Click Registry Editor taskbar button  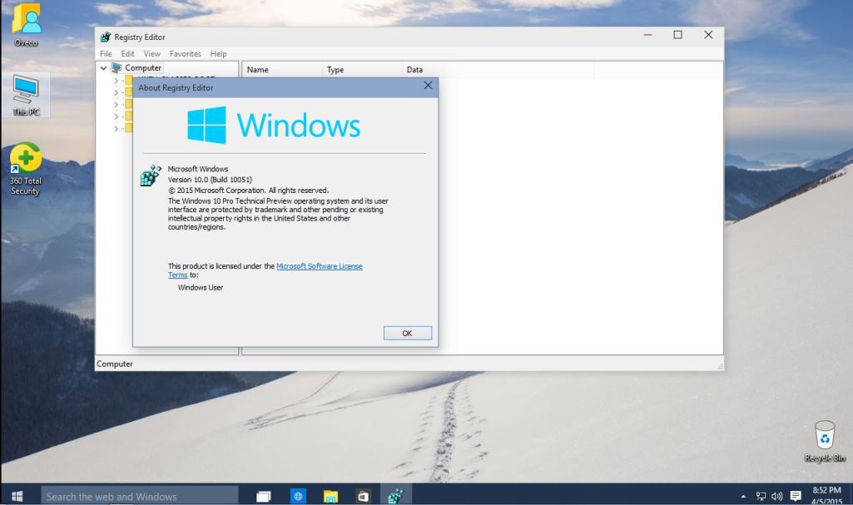tap(396, 496)
